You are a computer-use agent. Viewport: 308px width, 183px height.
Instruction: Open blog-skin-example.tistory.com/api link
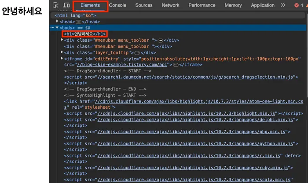tap(122, 65)
